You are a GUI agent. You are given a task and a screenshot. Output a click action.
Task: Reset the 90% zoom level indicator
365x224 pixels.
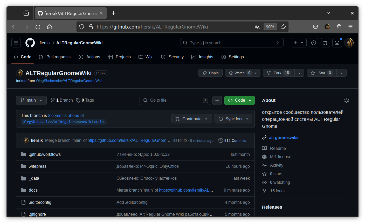pyautogui.click(x=270, y=27)
